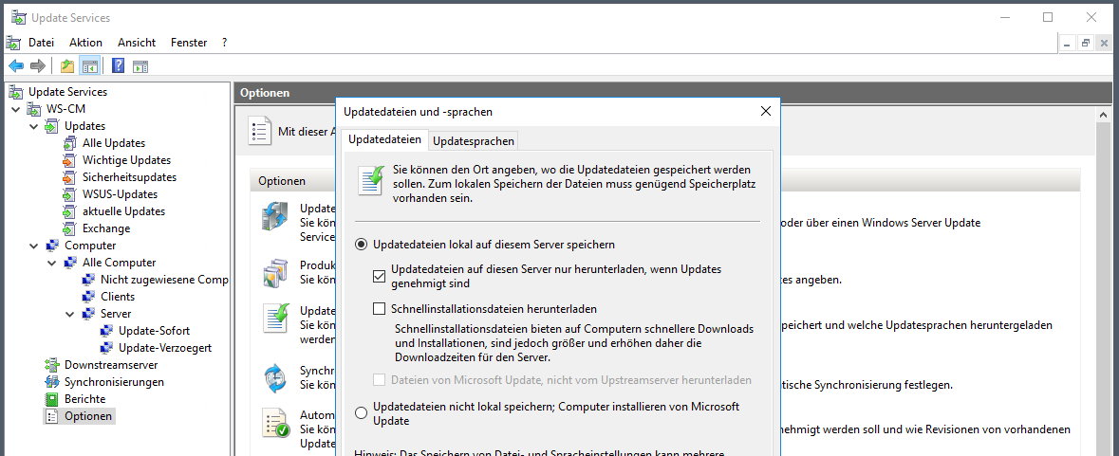Open the Fenster menu
The image size is (1119, 456).
coord(189,43)
